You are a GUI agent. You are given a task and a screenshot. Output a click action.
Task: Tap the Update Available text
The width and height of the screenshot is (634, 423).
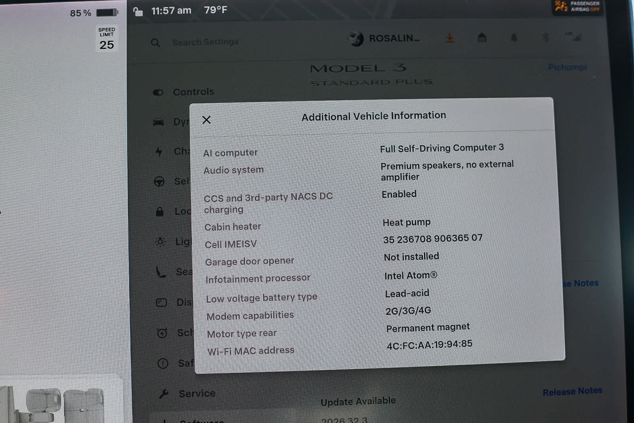tap(358, 401)
